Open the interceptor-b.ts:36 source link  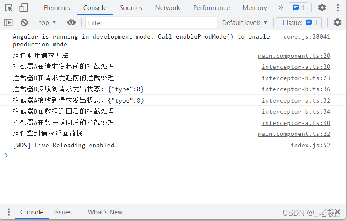coord(296,89)
